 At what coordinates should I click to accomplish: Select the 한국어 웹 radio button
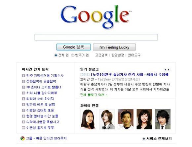pyautogui.click(x=73, y=55)
